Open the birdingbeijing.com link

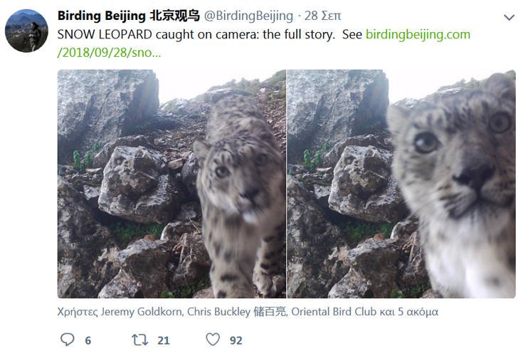point(418,34)
